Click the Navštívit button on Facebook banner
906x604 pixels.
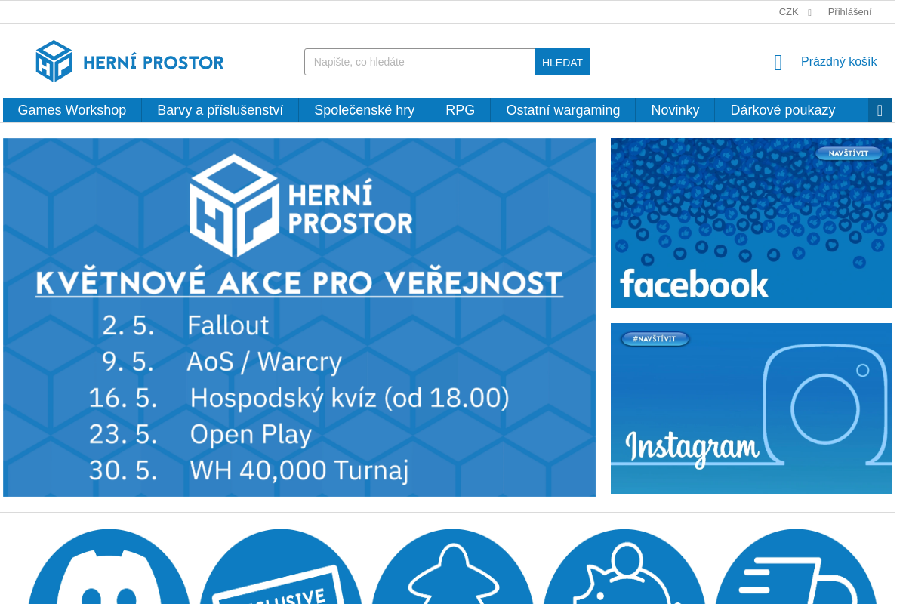(849, 153)
